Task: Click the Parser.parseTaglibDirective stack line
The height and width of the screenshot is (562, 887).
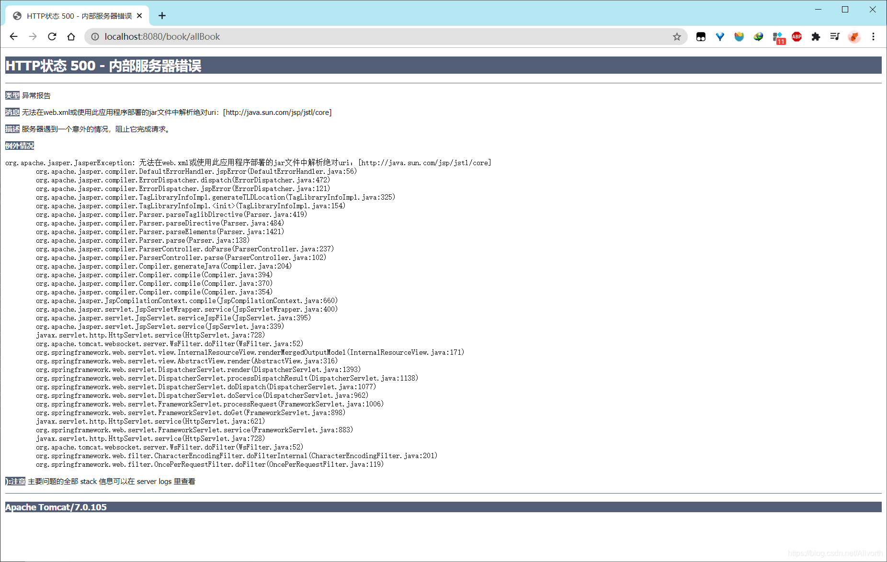Action: pos(171,214)
